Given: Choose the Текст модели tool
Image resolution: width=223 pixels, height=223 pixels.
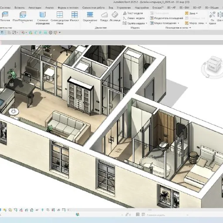Looking at the screenshot, I should [x=133, y=13].
